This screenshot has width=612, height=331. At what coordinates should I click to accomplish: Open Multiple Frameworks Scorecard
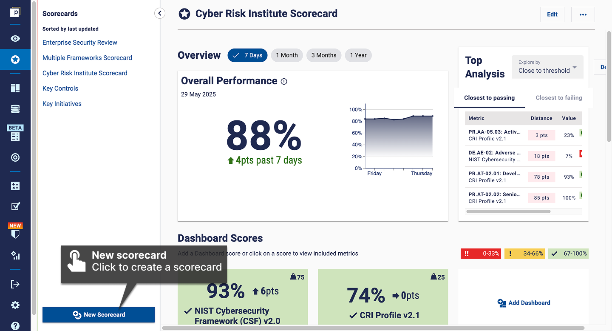(87, 58)
